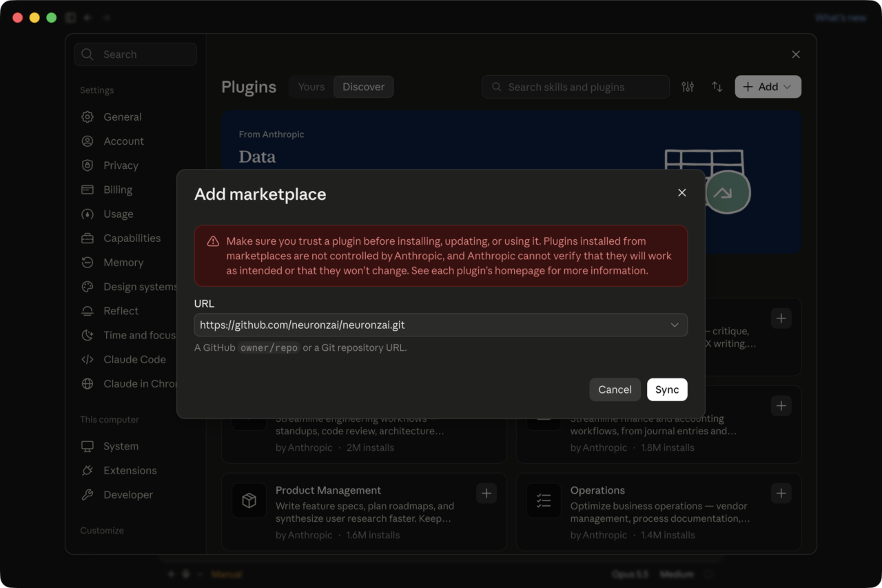
Task: Select the Claude Code brackets icon
Action: point(88,359)
